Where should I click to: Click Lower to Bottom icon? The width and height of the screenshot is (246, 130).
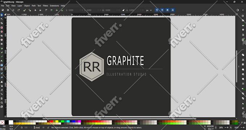(x=62, y=10)
